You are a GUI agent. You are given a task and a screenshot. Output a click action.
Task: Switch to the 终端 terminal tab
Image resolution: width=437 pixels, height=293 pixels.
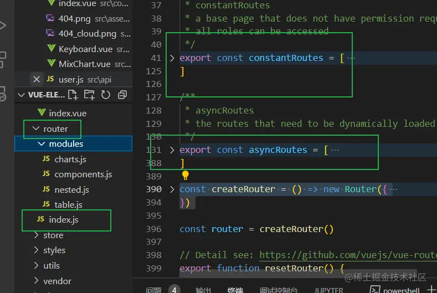[235, 290]
